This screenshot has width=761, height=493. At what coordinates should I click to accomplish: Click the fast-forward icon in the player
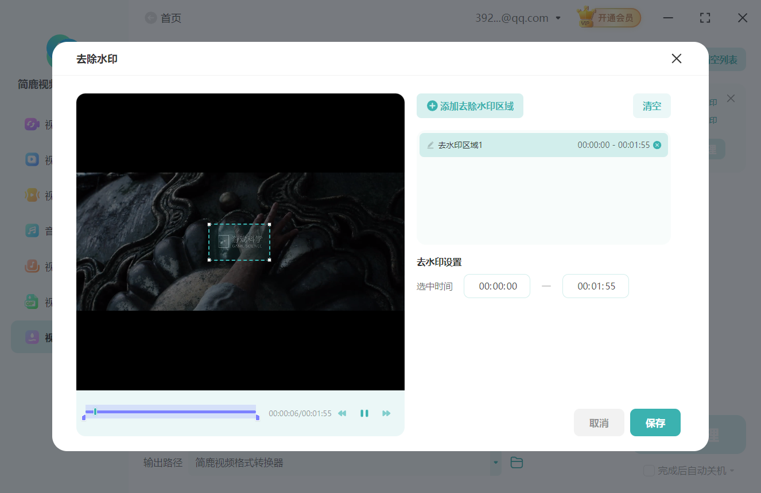pyautogui.click(x=386, y=413)
